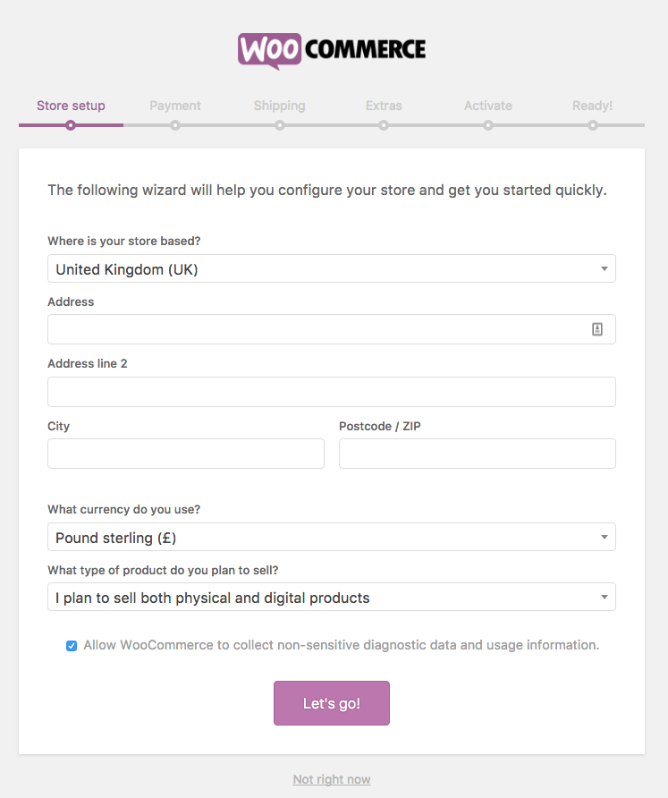Click inside the City input field
The width and height of the screenshot is (668, 798).
pos(185,454)
